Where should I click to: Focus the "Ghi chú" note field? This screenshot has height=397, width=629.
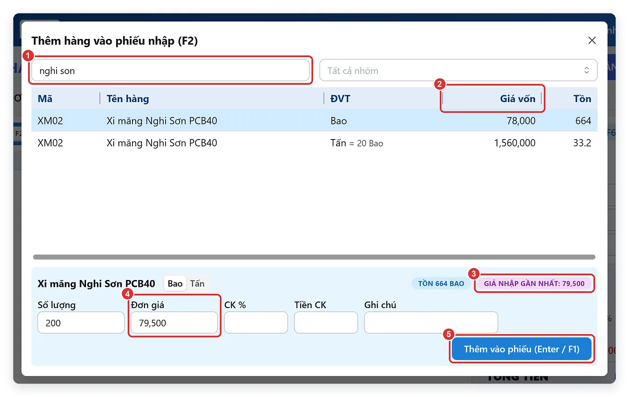pyautogui.click(x=431, y=323)
